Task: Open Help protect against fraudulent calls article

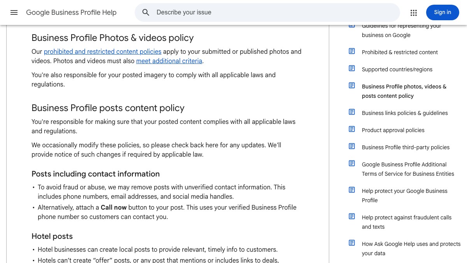Action: point(407,222)
